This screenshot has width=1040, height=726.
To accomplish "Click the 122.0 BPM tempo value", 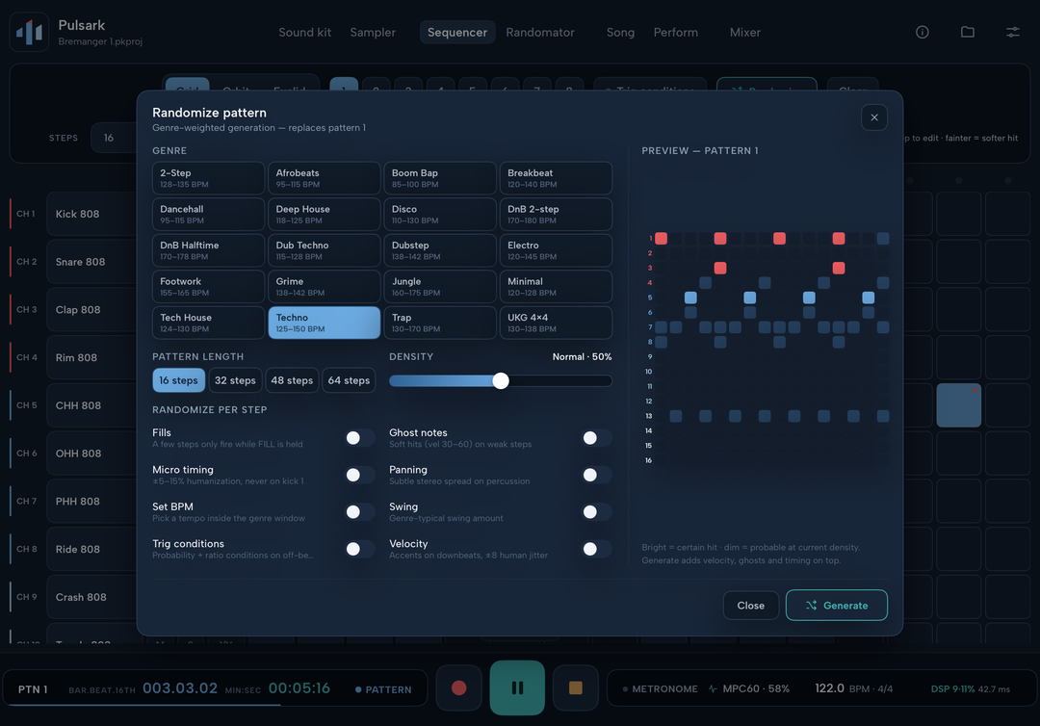I will (829, 688).
